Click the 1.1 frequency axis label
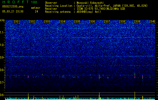Viewport: 158px width, 100px height. tap(2, 33)
